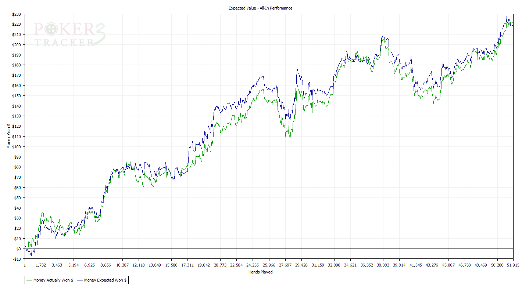Image resolution: width=522 pixels, height=290 pixels.
Task: Click the 48,469 x-axis label
Action: (x=480, y=265)
